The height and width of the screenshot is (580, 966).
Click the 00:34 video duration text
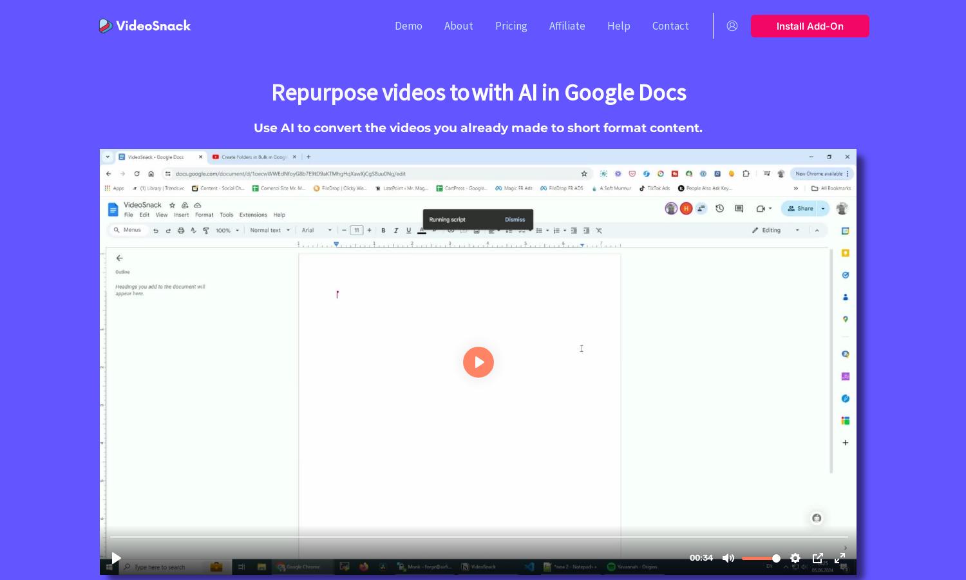click(701, 558)
